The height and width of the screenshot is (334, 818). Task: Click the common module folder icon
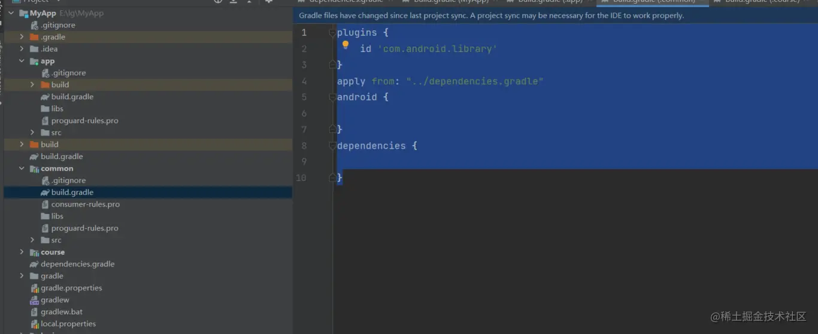pos(35,168)
